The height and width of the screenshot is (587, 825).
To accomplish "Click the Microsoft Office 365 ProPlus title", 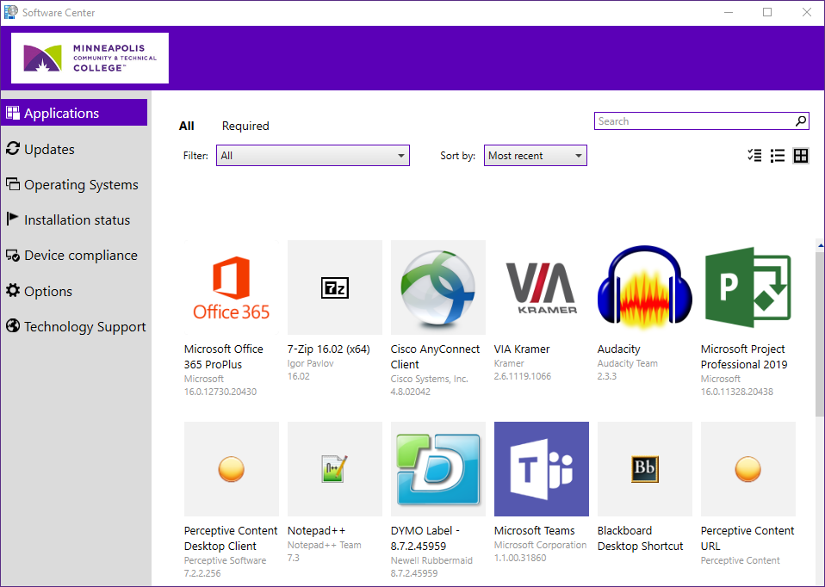I will 224,356.
